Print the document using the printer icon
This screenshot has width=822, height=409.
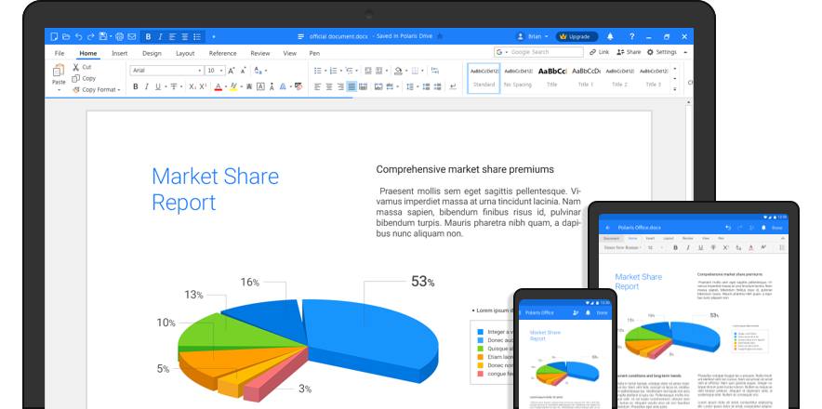[x=120, y=36]
